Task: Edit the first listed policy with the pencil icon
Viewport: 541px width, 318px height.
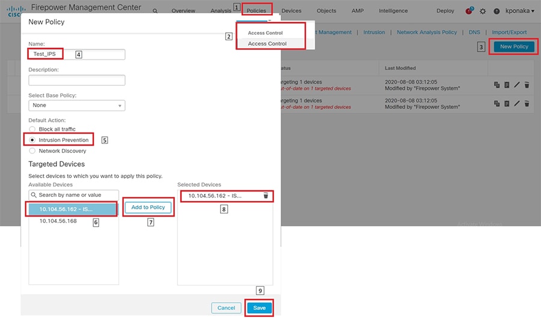Action: tap(517, 85)
